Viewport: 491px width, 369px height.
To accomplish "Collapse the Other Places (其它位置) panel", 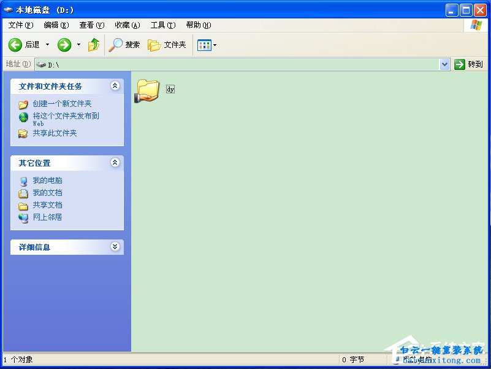I will coord(115,163).
